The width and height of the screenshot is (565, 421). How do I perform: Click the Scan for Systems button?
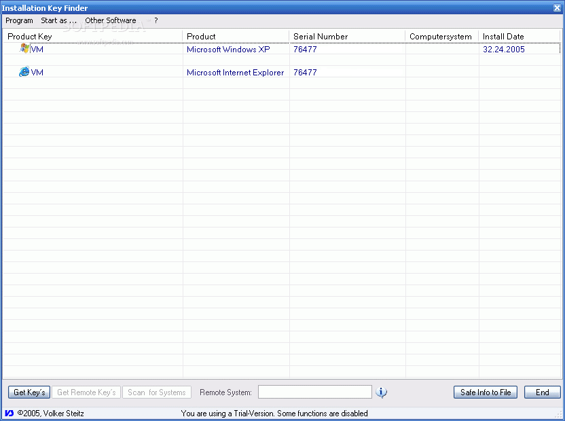click(x=157, y=392)
